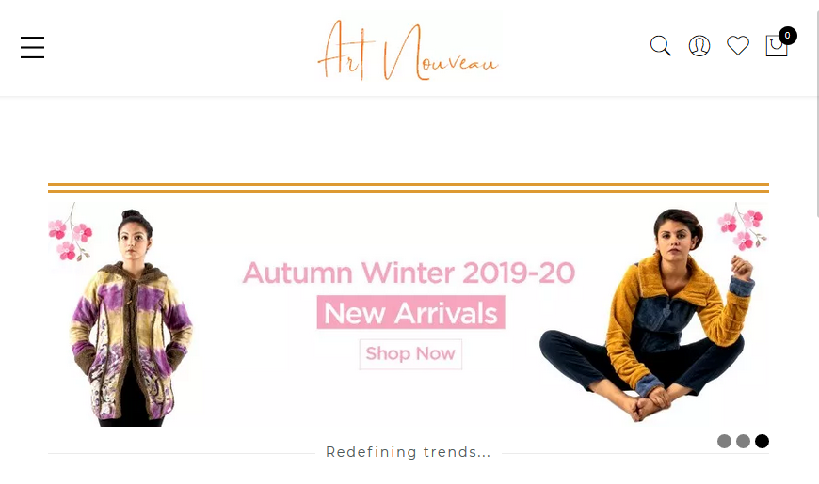Click the pink flowers beside left model
The height and width of the screenshot is (484, 819).
[x=70, y=233]
